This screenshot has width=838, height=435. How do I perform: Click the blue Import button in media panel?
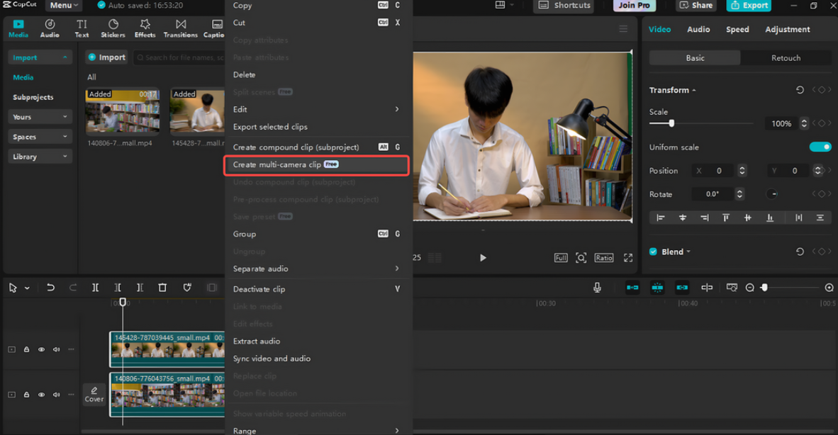coord(107,57)
